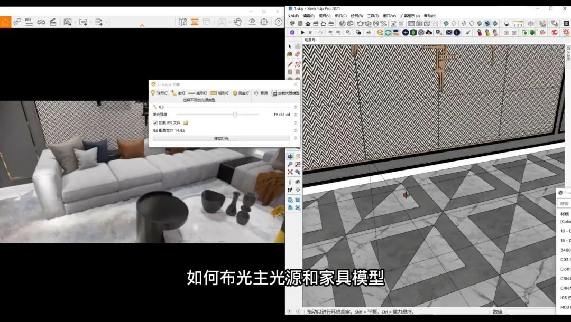Open the 帮助(H) menu in SketchUp

pyautogui.click(x=430, y=16)
